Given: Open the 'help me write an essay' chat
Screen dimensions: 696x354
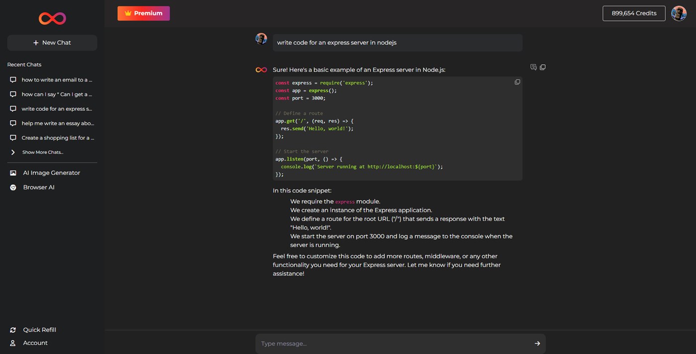Looking at the screenshot, I should click(x=57, y=123).
